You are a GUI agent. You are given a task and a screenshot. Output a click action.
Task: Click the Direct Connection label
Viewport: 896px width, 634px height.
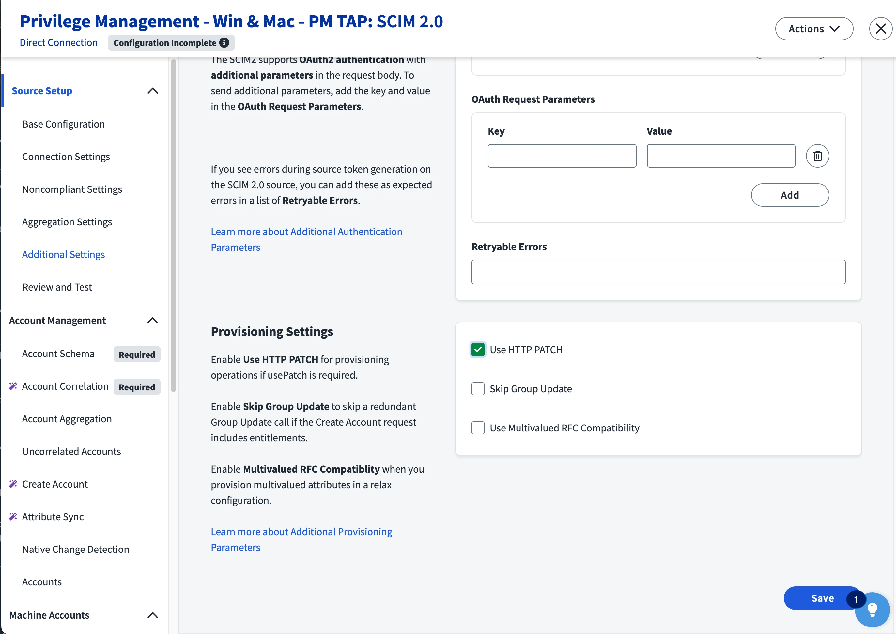tap(59, 42)
